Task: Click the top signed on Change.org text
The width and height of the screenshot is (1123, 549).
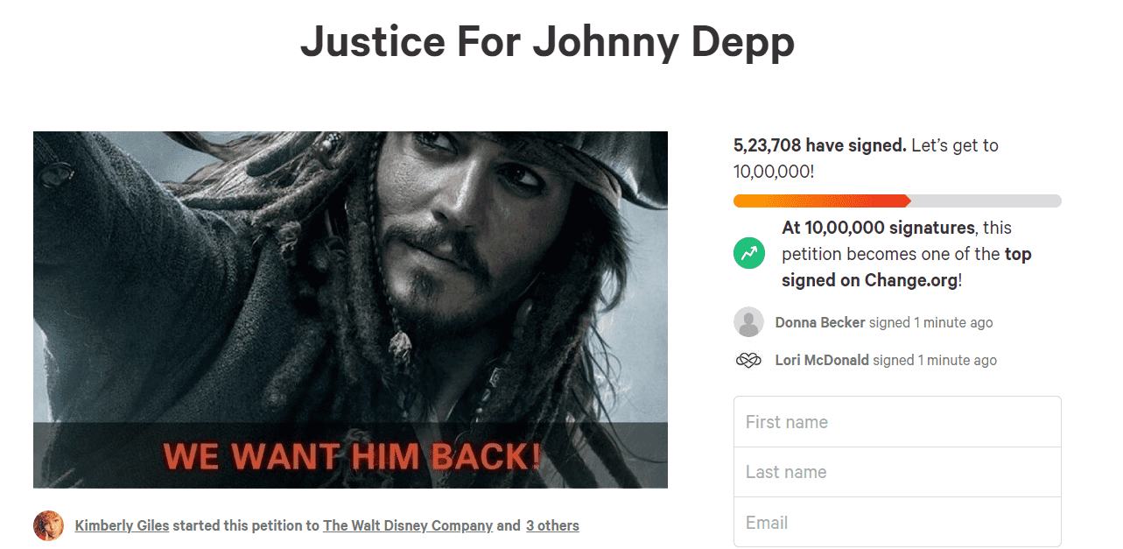Action: (x=907, y=267)
